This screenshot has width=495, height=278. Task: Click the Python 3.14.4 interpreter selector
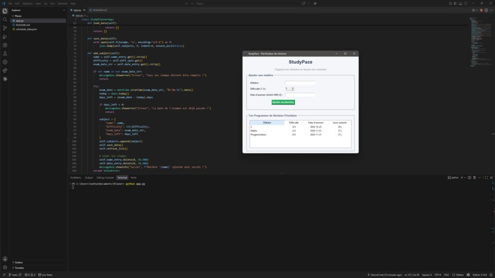click(480, 275)
